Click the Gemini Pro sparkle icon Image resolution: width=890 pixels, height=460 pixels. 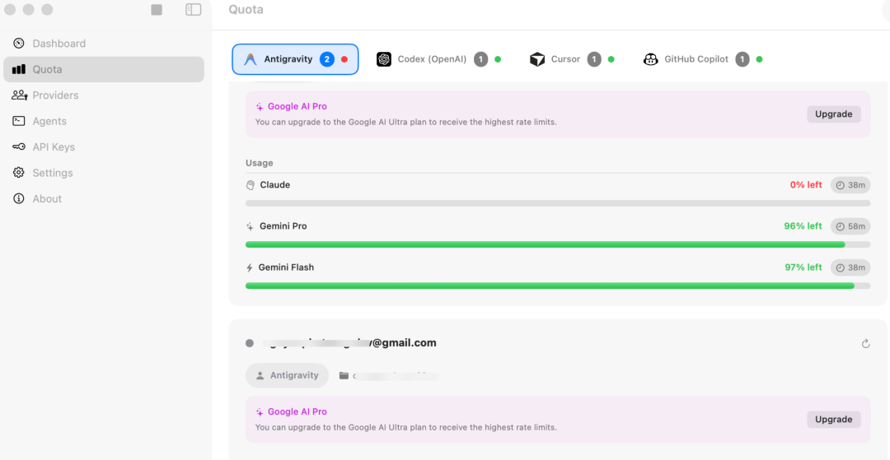point(250,226)
